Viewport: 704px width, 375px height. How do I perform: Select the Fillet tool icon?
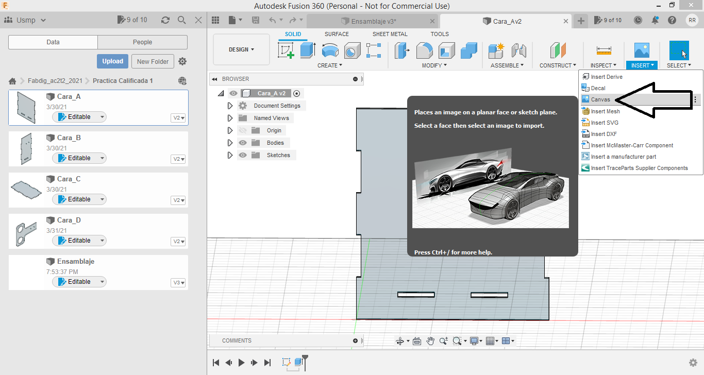[x=425, y=50]
